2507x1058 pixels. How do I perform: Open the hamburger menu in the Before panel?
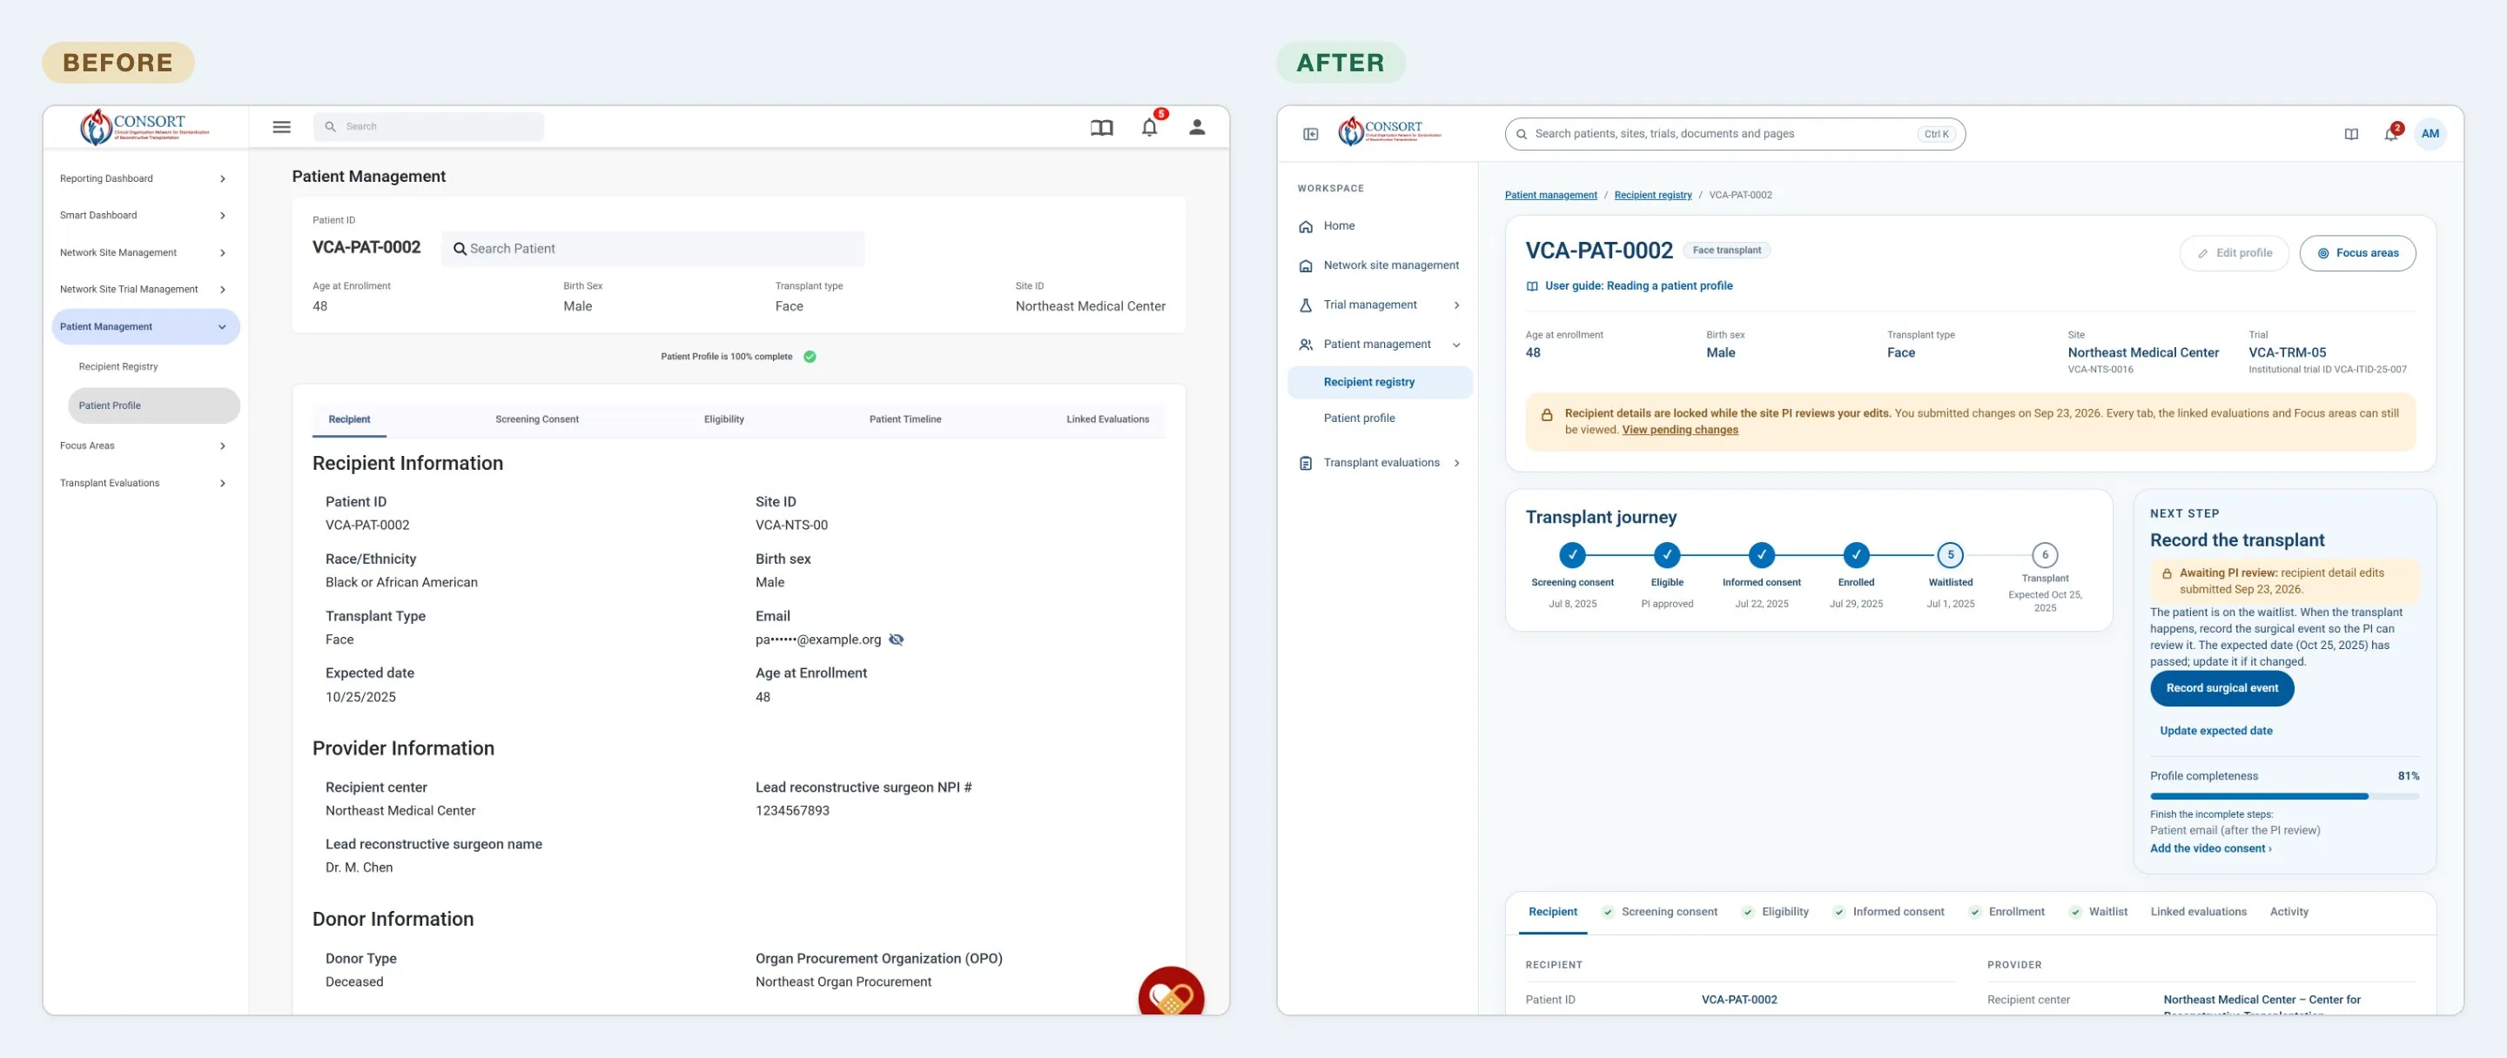click(x=281, y=126)
